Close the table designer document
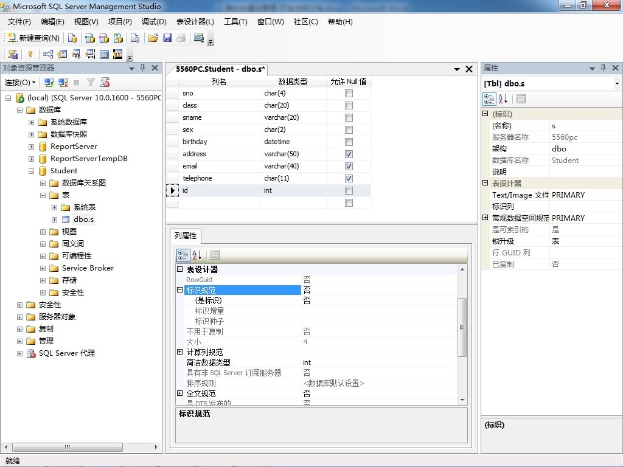The height and width of the screenshot is (467, 623). pos(469,69)
